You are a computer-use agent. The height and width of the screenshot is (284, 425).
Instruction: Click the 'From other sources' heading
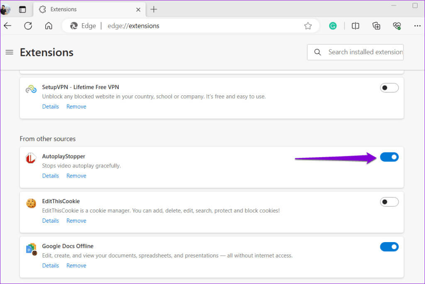tap(48, 139)
